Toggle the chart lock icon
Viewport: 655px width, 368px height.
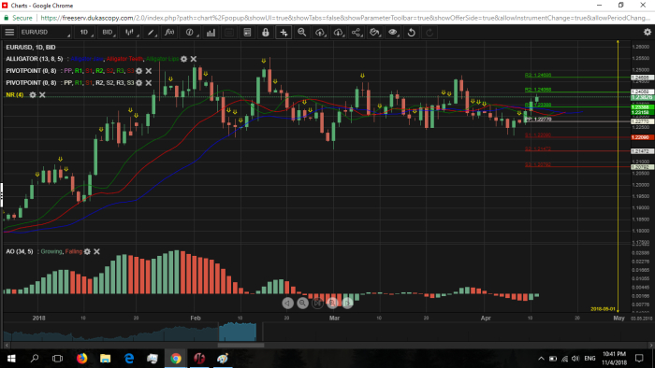(x=265, y=33)
